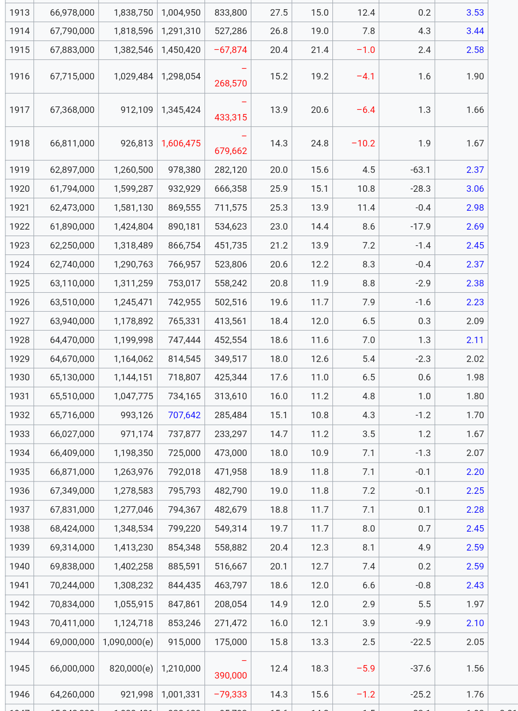Click the 3.06 link for 1920
518x711 pixels.
475,189
